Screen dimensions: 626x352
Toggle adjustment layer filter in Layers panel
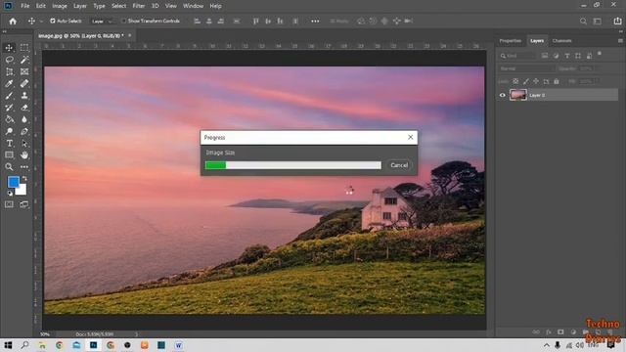coord(556,56)
